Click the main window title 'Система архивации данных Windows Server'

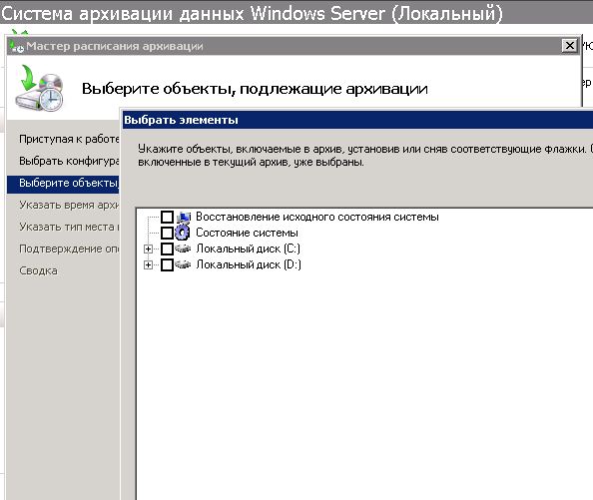point(252,13)
